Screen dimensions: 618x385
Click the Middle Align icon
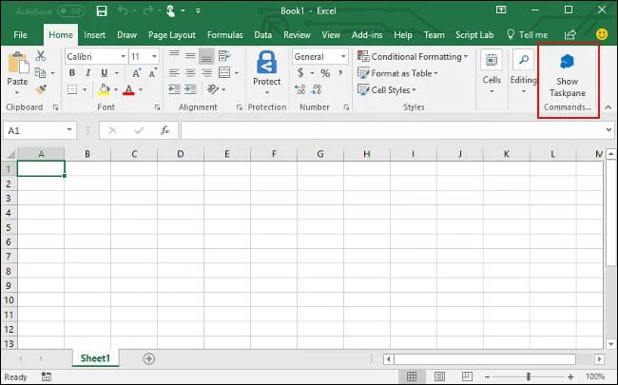coord(190,55)
